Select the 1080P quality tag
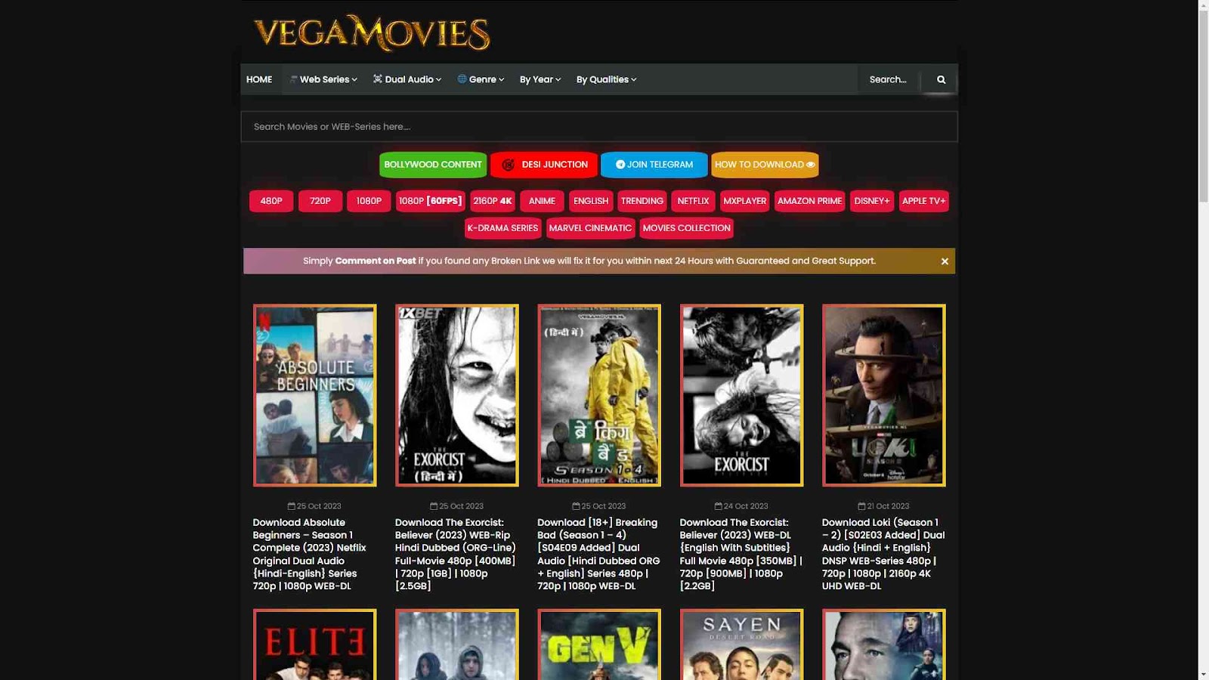The image size is (1209, 680). point(369,201)
